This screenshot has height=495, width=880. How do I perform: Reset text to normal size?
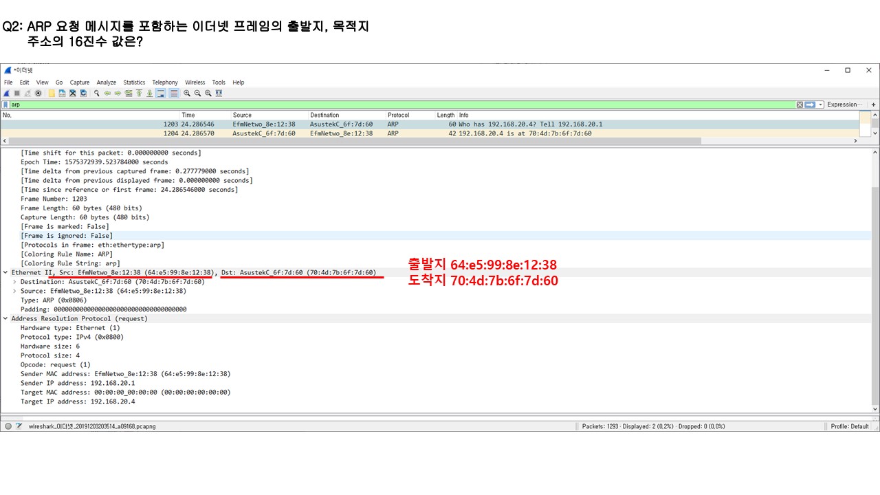tap(208, 93)
